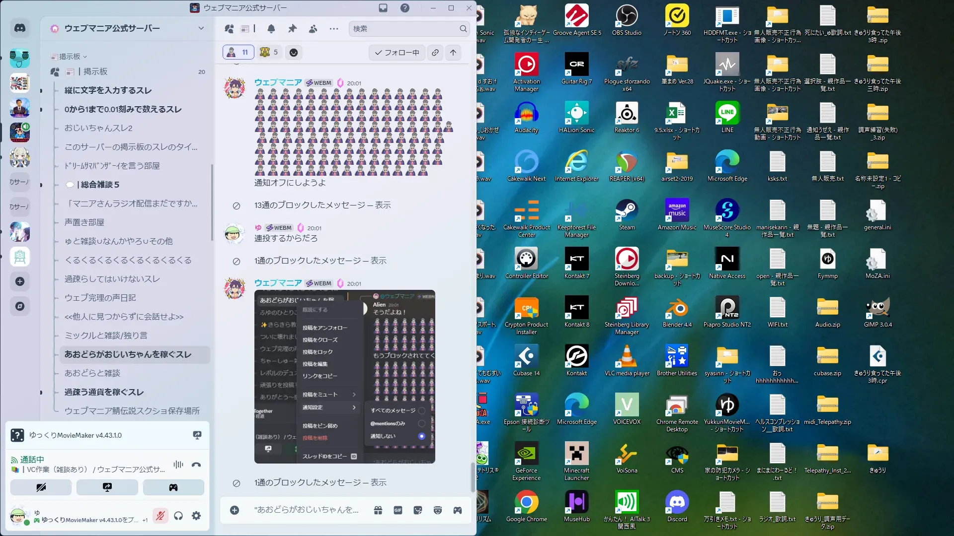Expand the 縦に文字を入力するスレ thread arrow
Viewport: 954px width, 536px height.
(x=41, y=91)
